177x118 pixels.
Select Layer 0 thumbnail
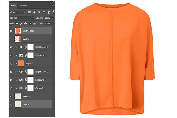coord(18,104)
